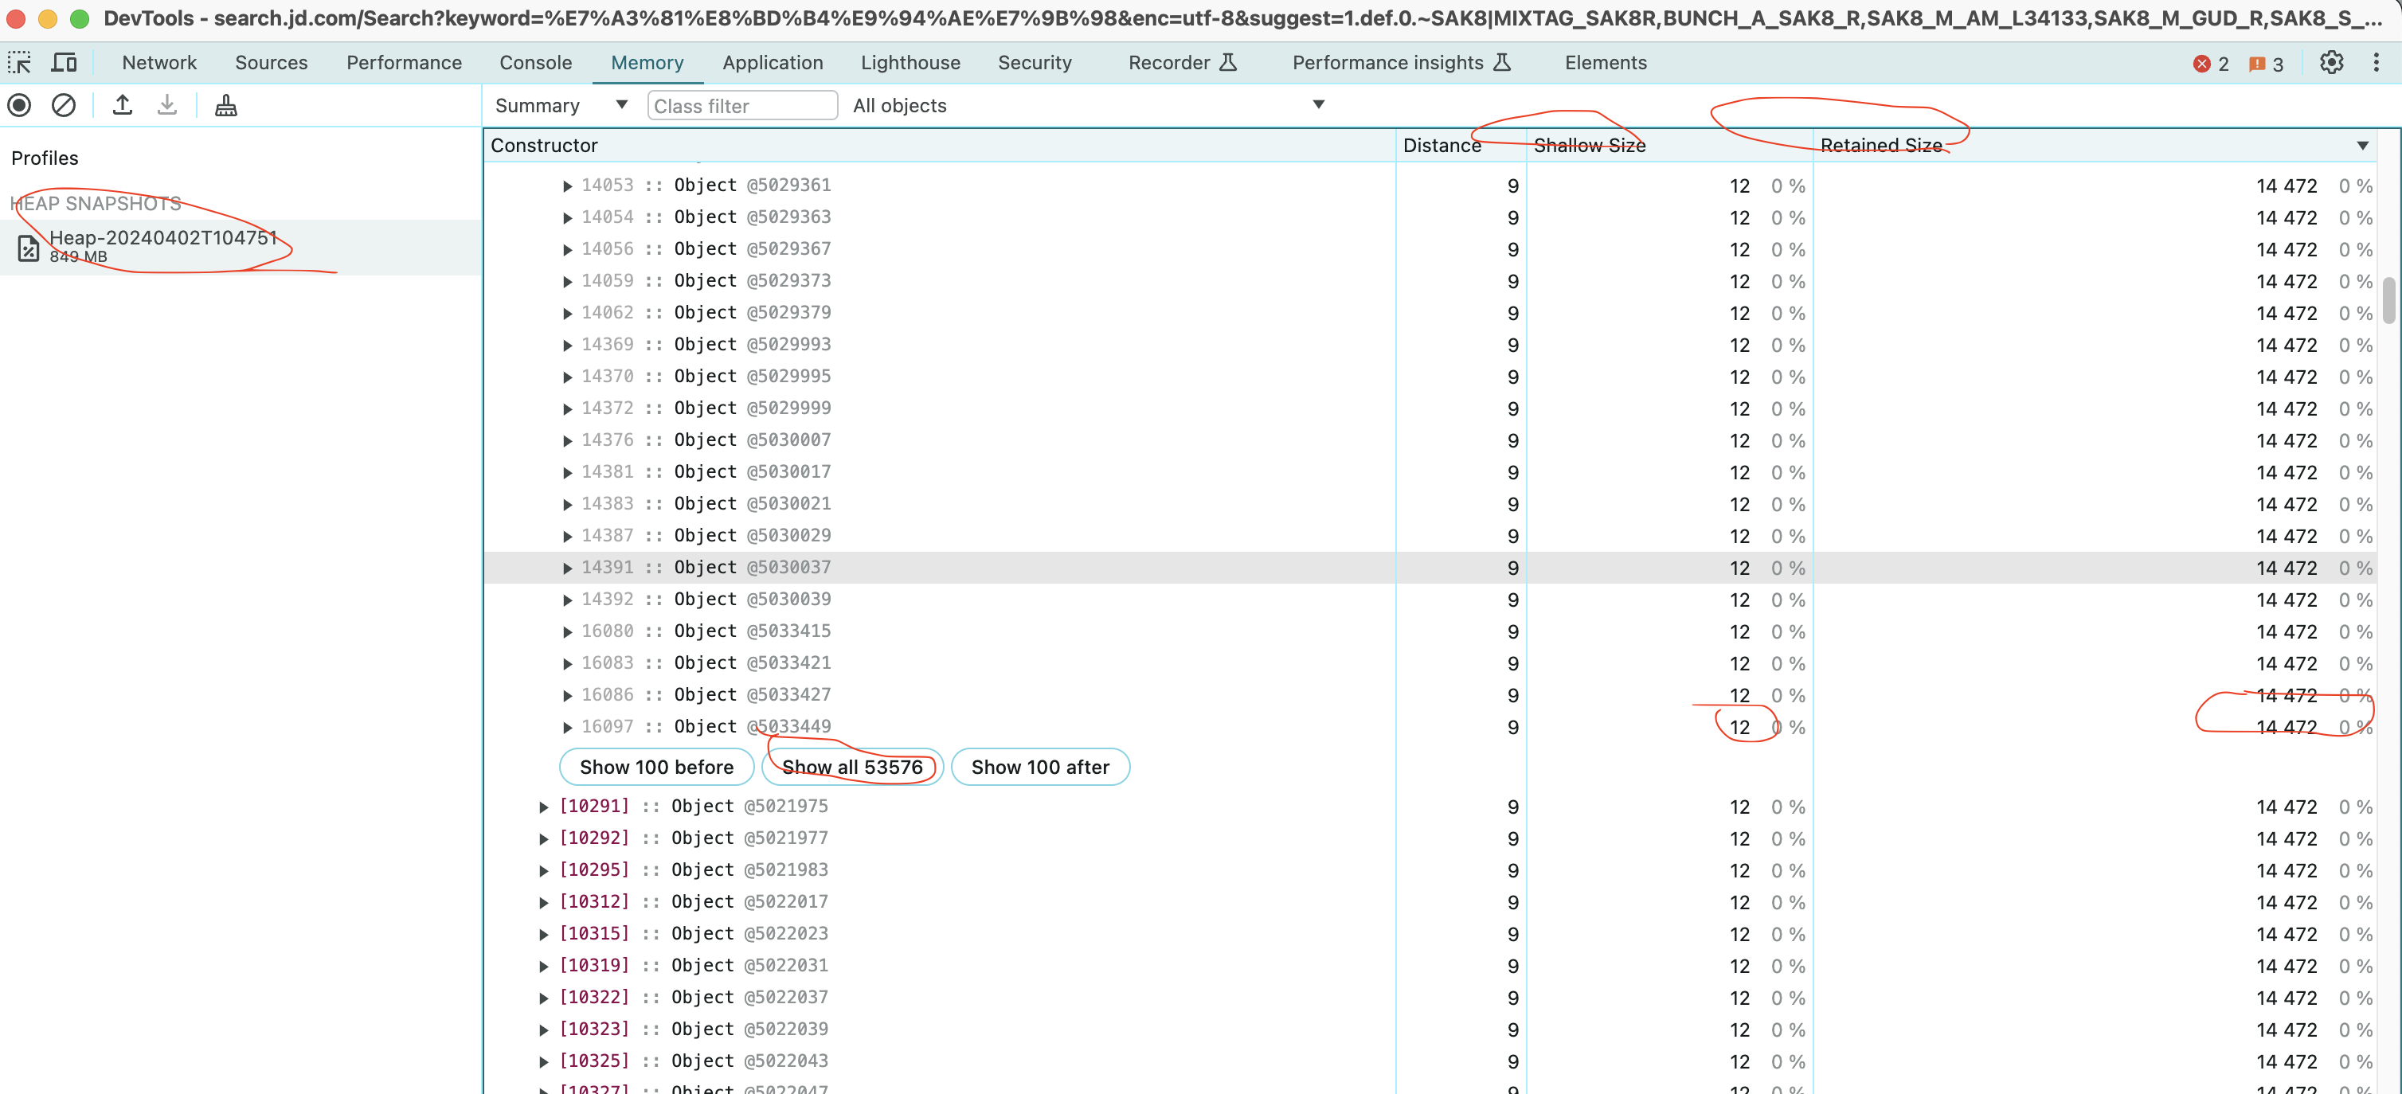The height and width of the screenshot is (1094, 2402).
Task: Expand the 16080 Object @5033415 row
Action: (567, 632)
